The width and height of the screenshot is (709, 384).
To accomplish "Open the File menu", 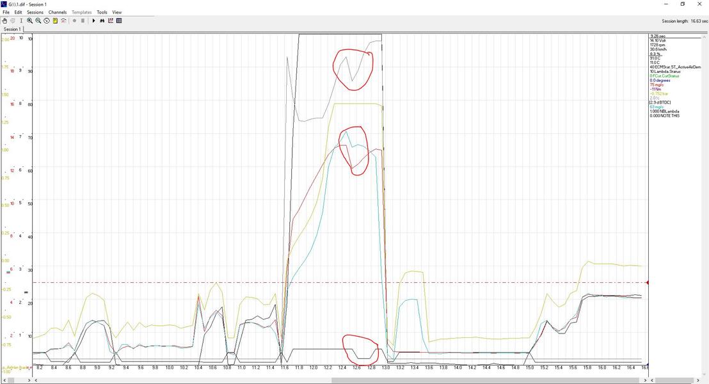I will click(6, 12).
